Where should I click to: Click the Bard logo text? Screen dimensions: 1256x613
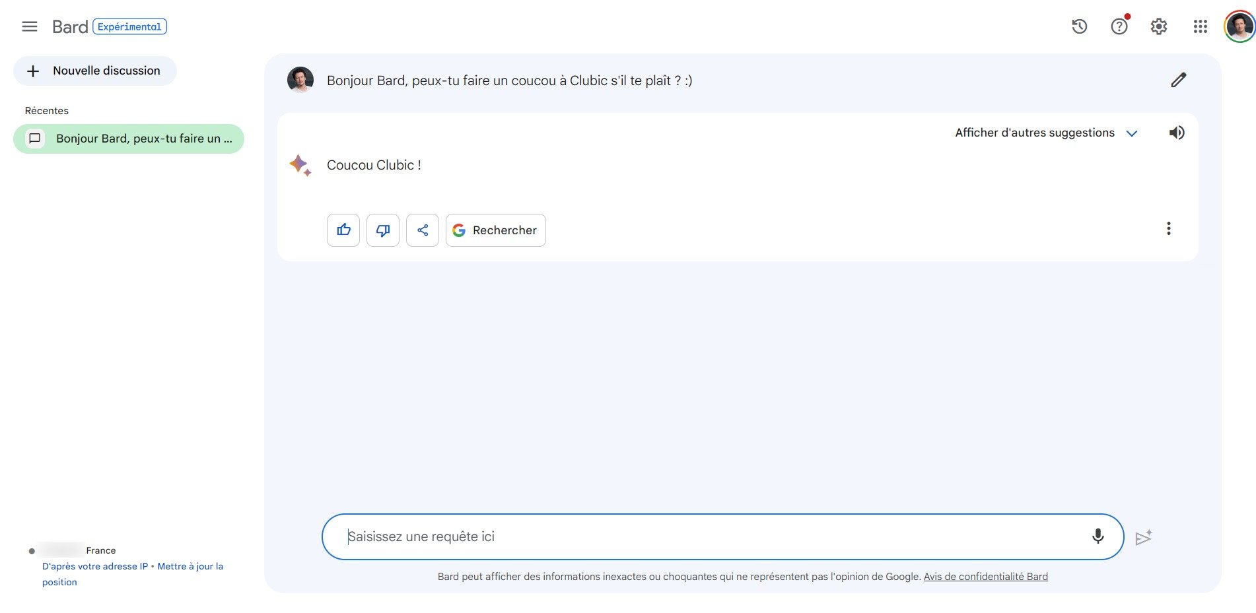(70, 26)
